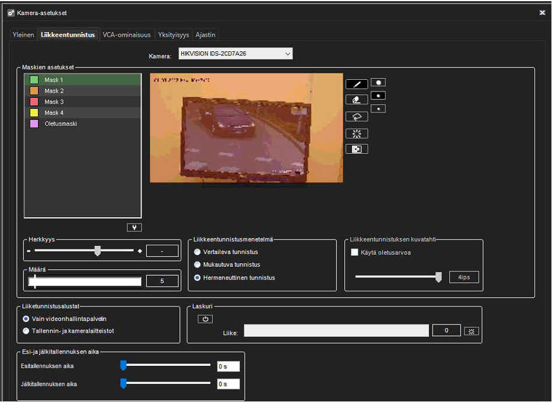Click the clear mask starburst icon
Image resolution: width=552 pixels, height=402 pixels.
coord(356,133)
